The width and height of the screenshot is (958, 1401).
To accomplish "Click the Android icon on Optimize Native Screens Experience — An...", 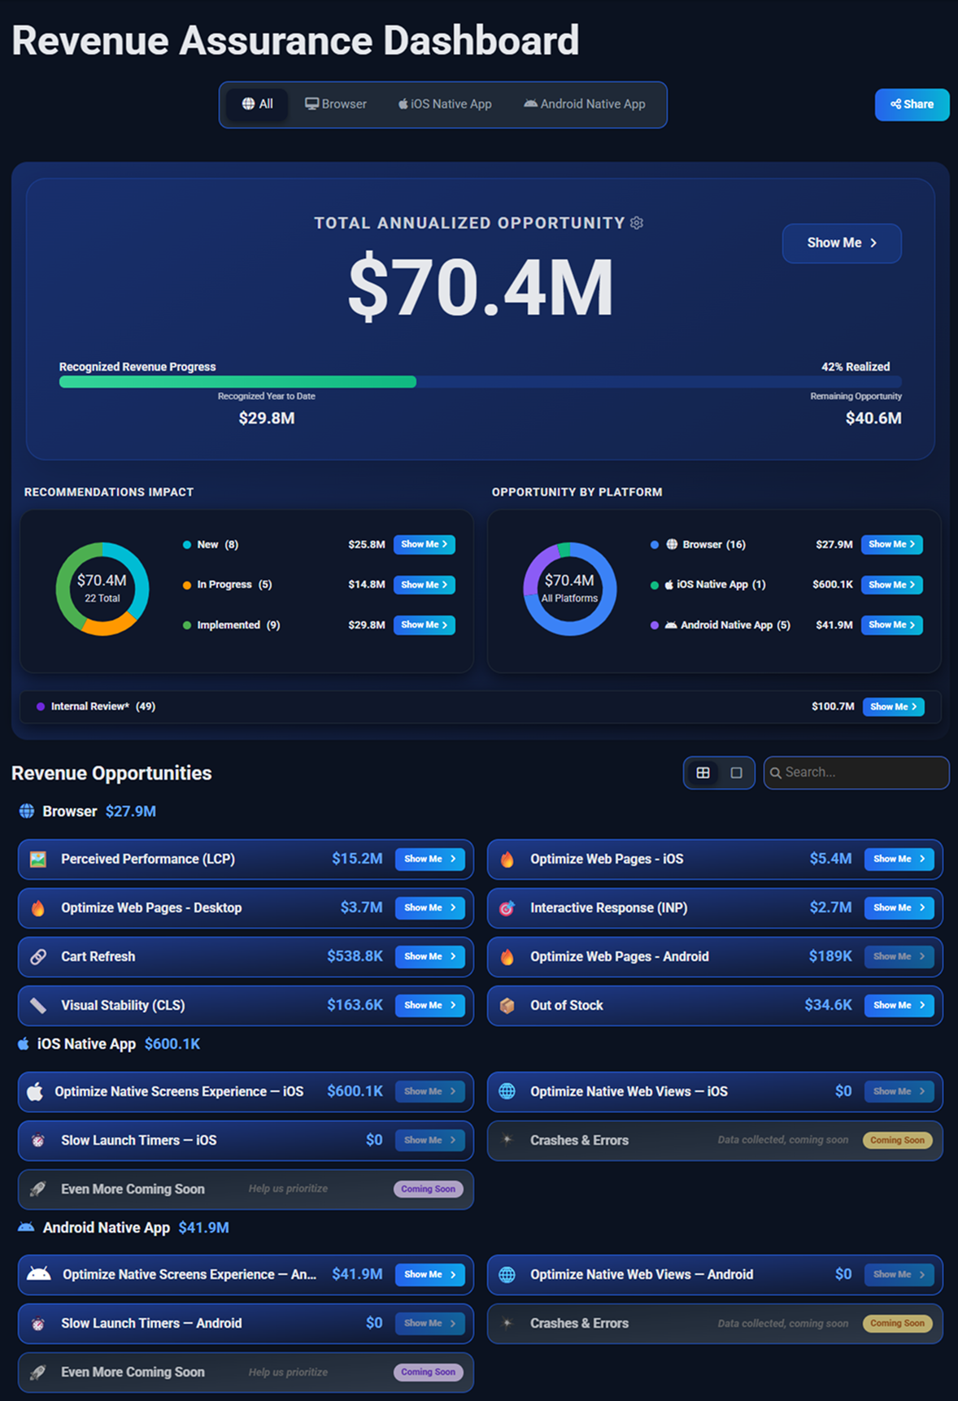I will point(39,1274).
